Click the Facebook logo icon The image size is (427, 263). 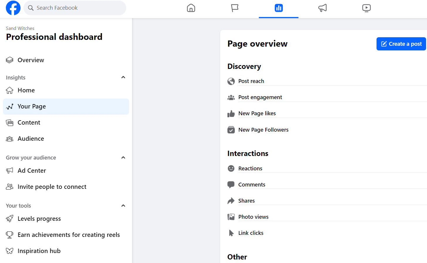13,8
